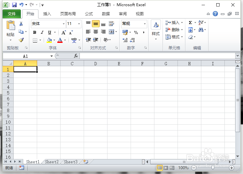Open the 文件 File tab
The height and width of the screenshot is (174, 243).
click(12, 14)
